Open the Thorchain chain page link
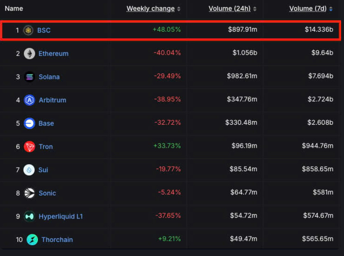Viewport: 344px width, 256px height. (x=56, y=239)
